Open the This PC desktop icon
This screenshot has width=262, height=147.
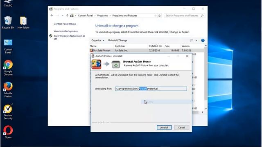pos(8,4)
